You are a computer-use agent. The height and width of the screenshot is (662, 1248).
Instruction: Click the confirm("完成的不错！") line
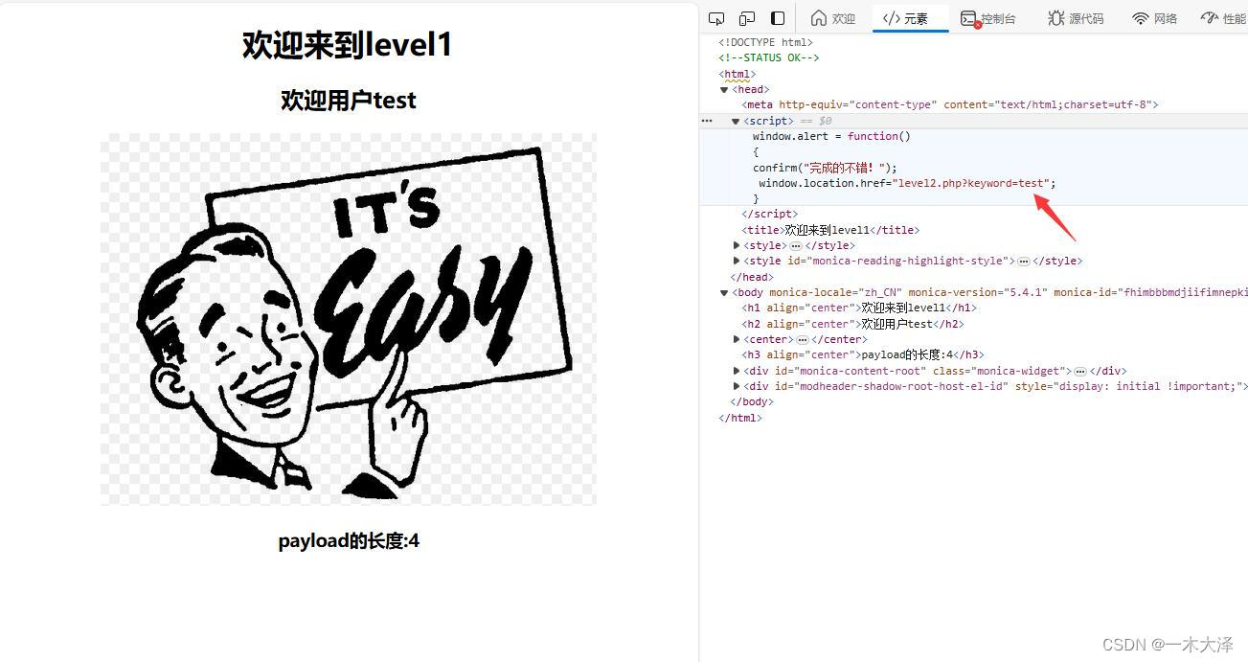point(825,168)
